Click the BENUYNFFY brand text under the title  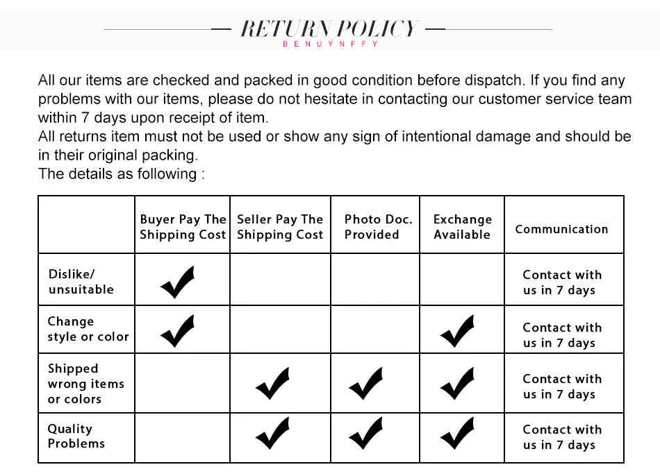pyautogui.click(x=331, y=44)
